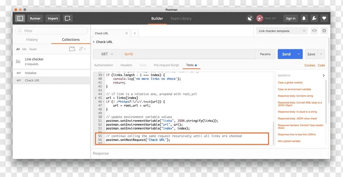
Task: Insert snippet Response time is less than 200ms
Action: coord(297,134)
